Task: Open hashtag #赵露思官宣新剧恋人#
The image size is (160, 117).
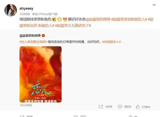Action: tap(129, 19)
